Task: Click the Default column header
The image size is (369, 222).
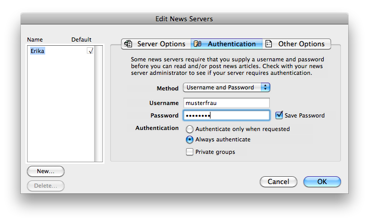Action: click(x=81, y=40)
